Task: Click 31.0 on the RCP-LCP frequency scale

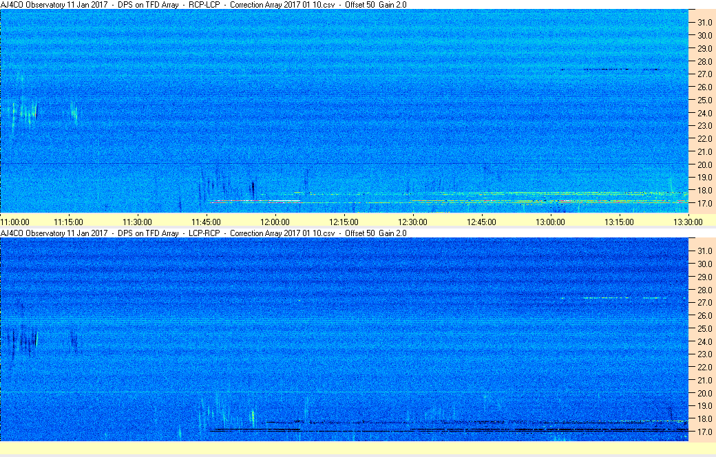Action: click(x=704, y=23)
